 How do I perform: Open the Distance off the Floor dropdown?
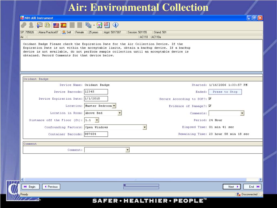tap(97, 120)
